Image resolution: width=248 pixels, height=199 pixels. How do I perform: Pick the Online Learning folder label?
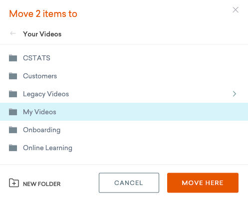pos(47,148)
